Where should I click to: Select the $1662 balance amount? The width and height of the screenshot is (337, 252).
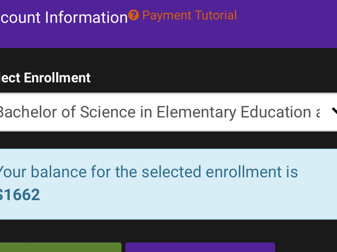pyautogui.click(x=20, y=195)
